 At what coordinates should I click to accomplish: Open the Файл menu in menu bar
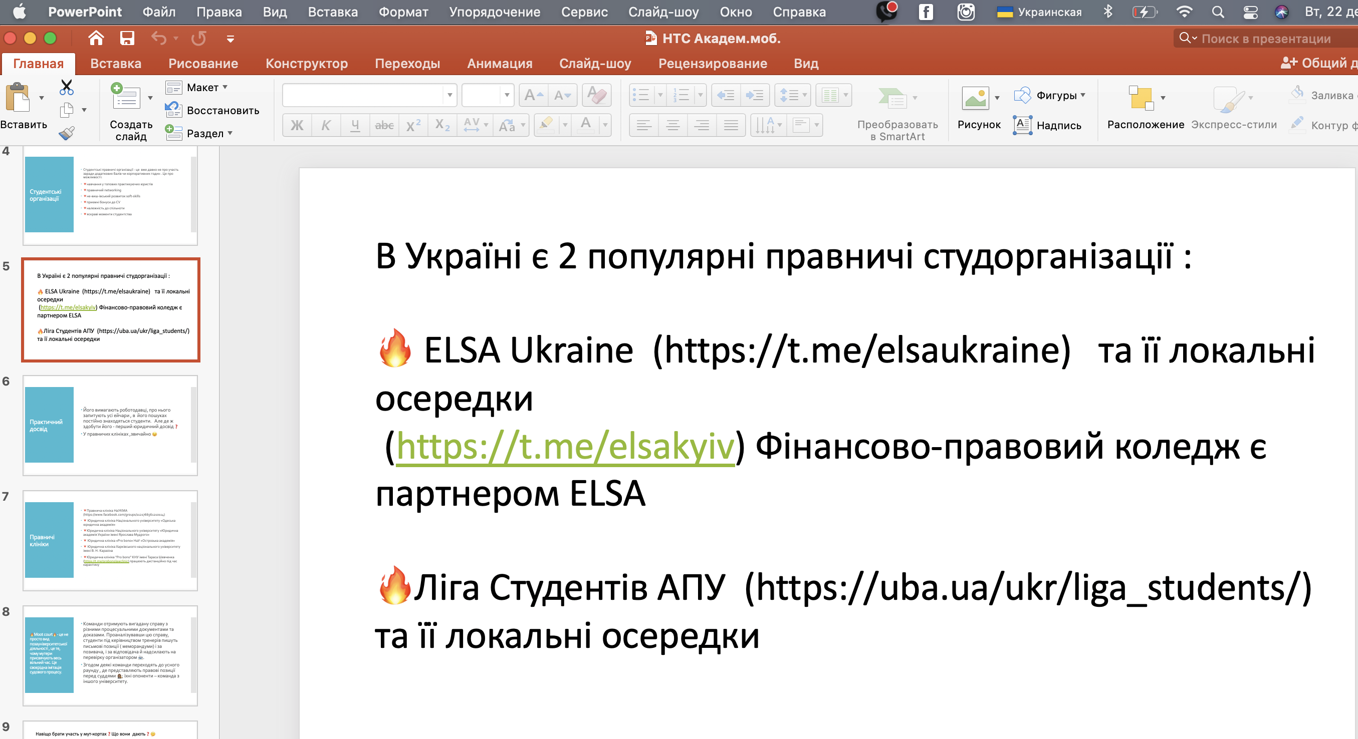[159, 12]
